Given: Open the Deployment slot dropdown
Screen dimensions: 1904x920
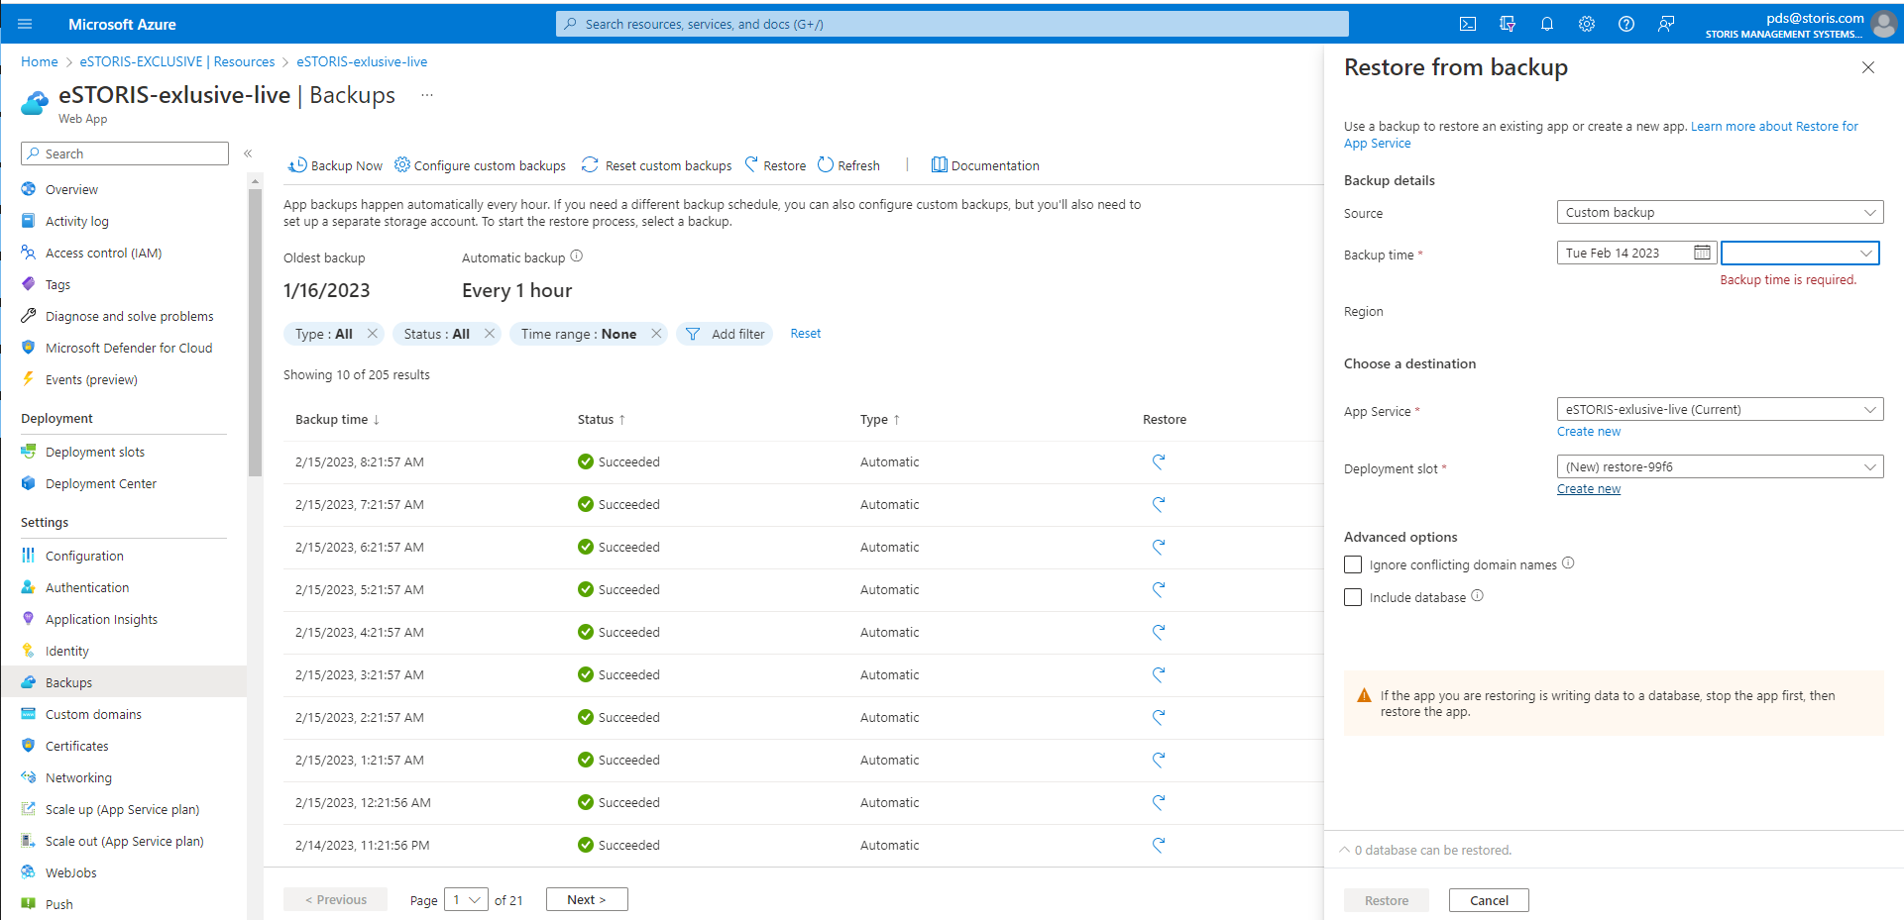Looking at the screenshot, I should coord(1720,466).
